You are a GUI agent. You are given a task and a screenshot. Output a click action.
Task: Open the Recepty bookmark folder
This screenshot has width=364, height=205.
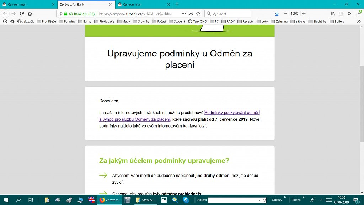click(x=246, y=21)
